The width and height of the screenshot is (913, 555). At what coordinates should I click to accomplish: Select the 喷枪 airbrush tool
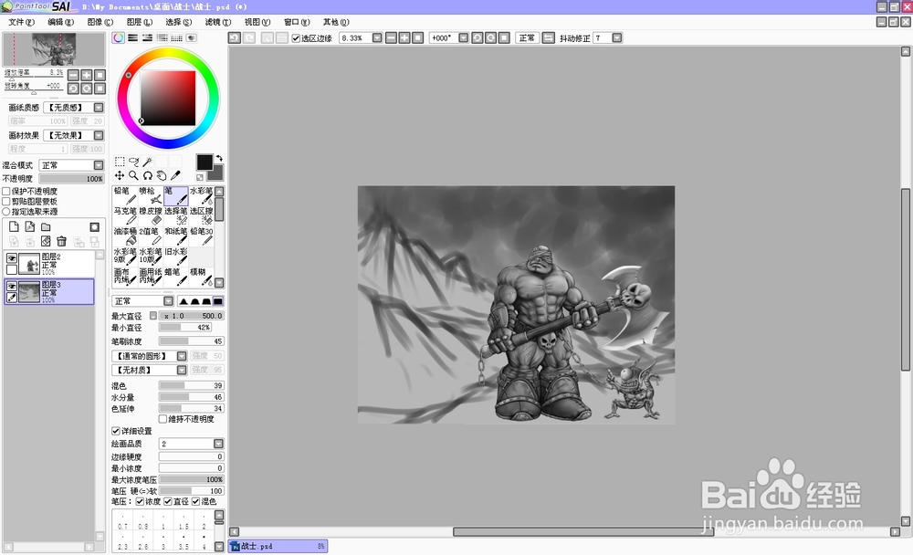(151, 195)
